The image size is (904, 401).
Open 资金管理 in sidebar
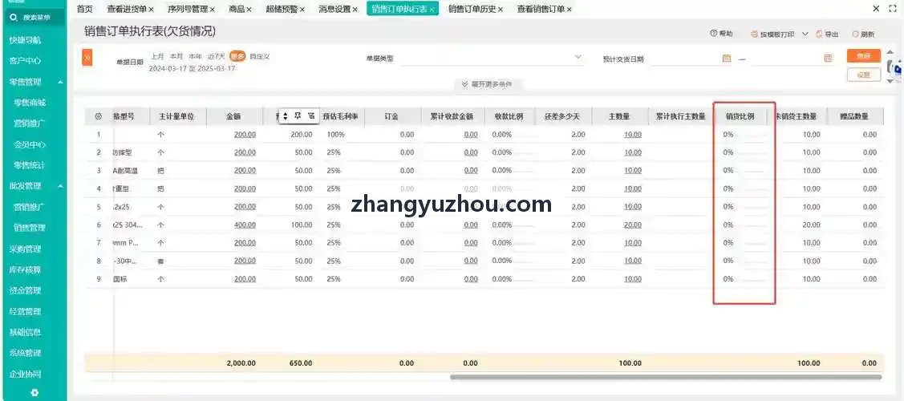click(x=26, y=290)
